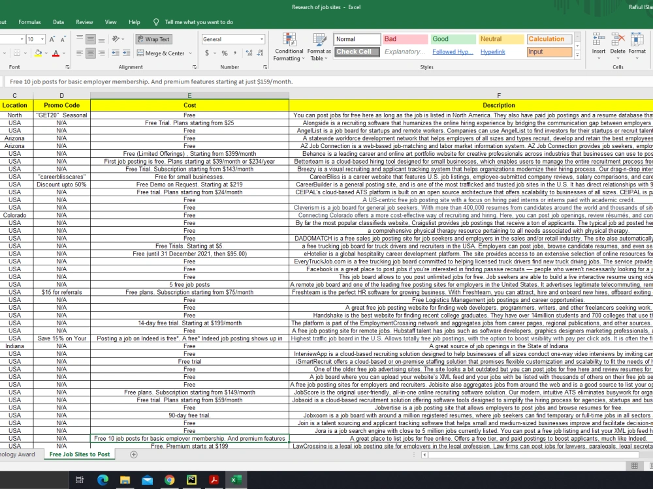Apply the Calculation cell style
The height and width of the screenshot is (489, 653).
coord(549,39)
